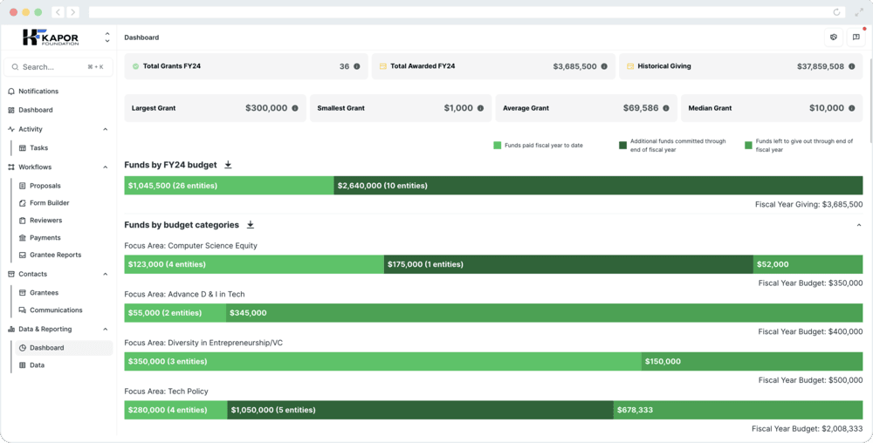The height and width of the screenshot is (443, 873).
Task: Click the browser back arrow
Action: coord(58,12)
